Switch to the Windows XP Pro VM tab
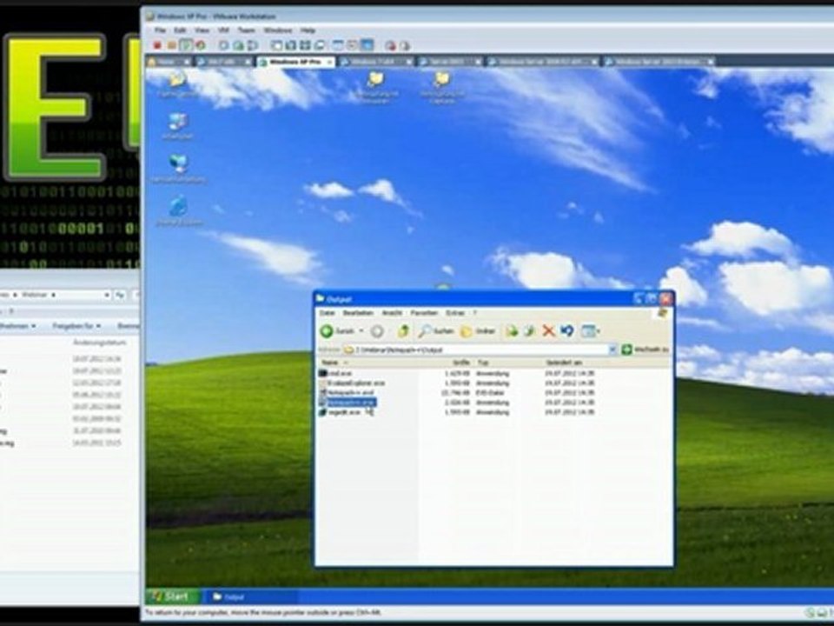Image resolution: width=834 pixels, height=626 pixels. pos(295,62)
